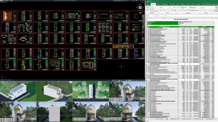Open the Alignment dialog launcher
The height and width of the screenshot is (122, 218).
(200, 13)
